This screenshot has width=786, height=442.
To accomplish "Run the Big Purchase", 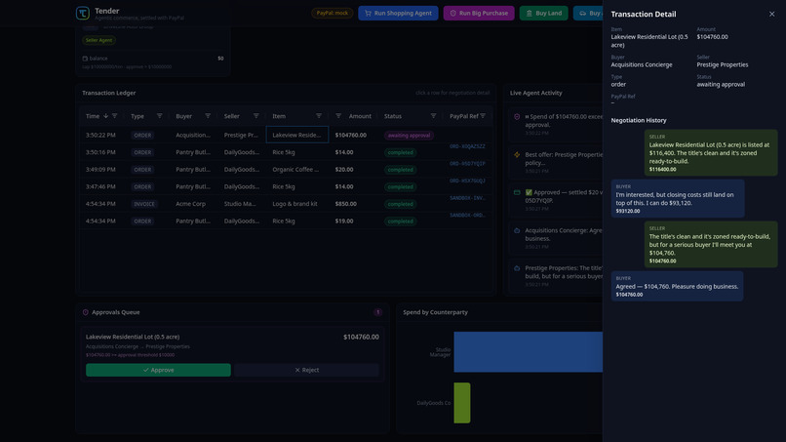I will 479,13.
